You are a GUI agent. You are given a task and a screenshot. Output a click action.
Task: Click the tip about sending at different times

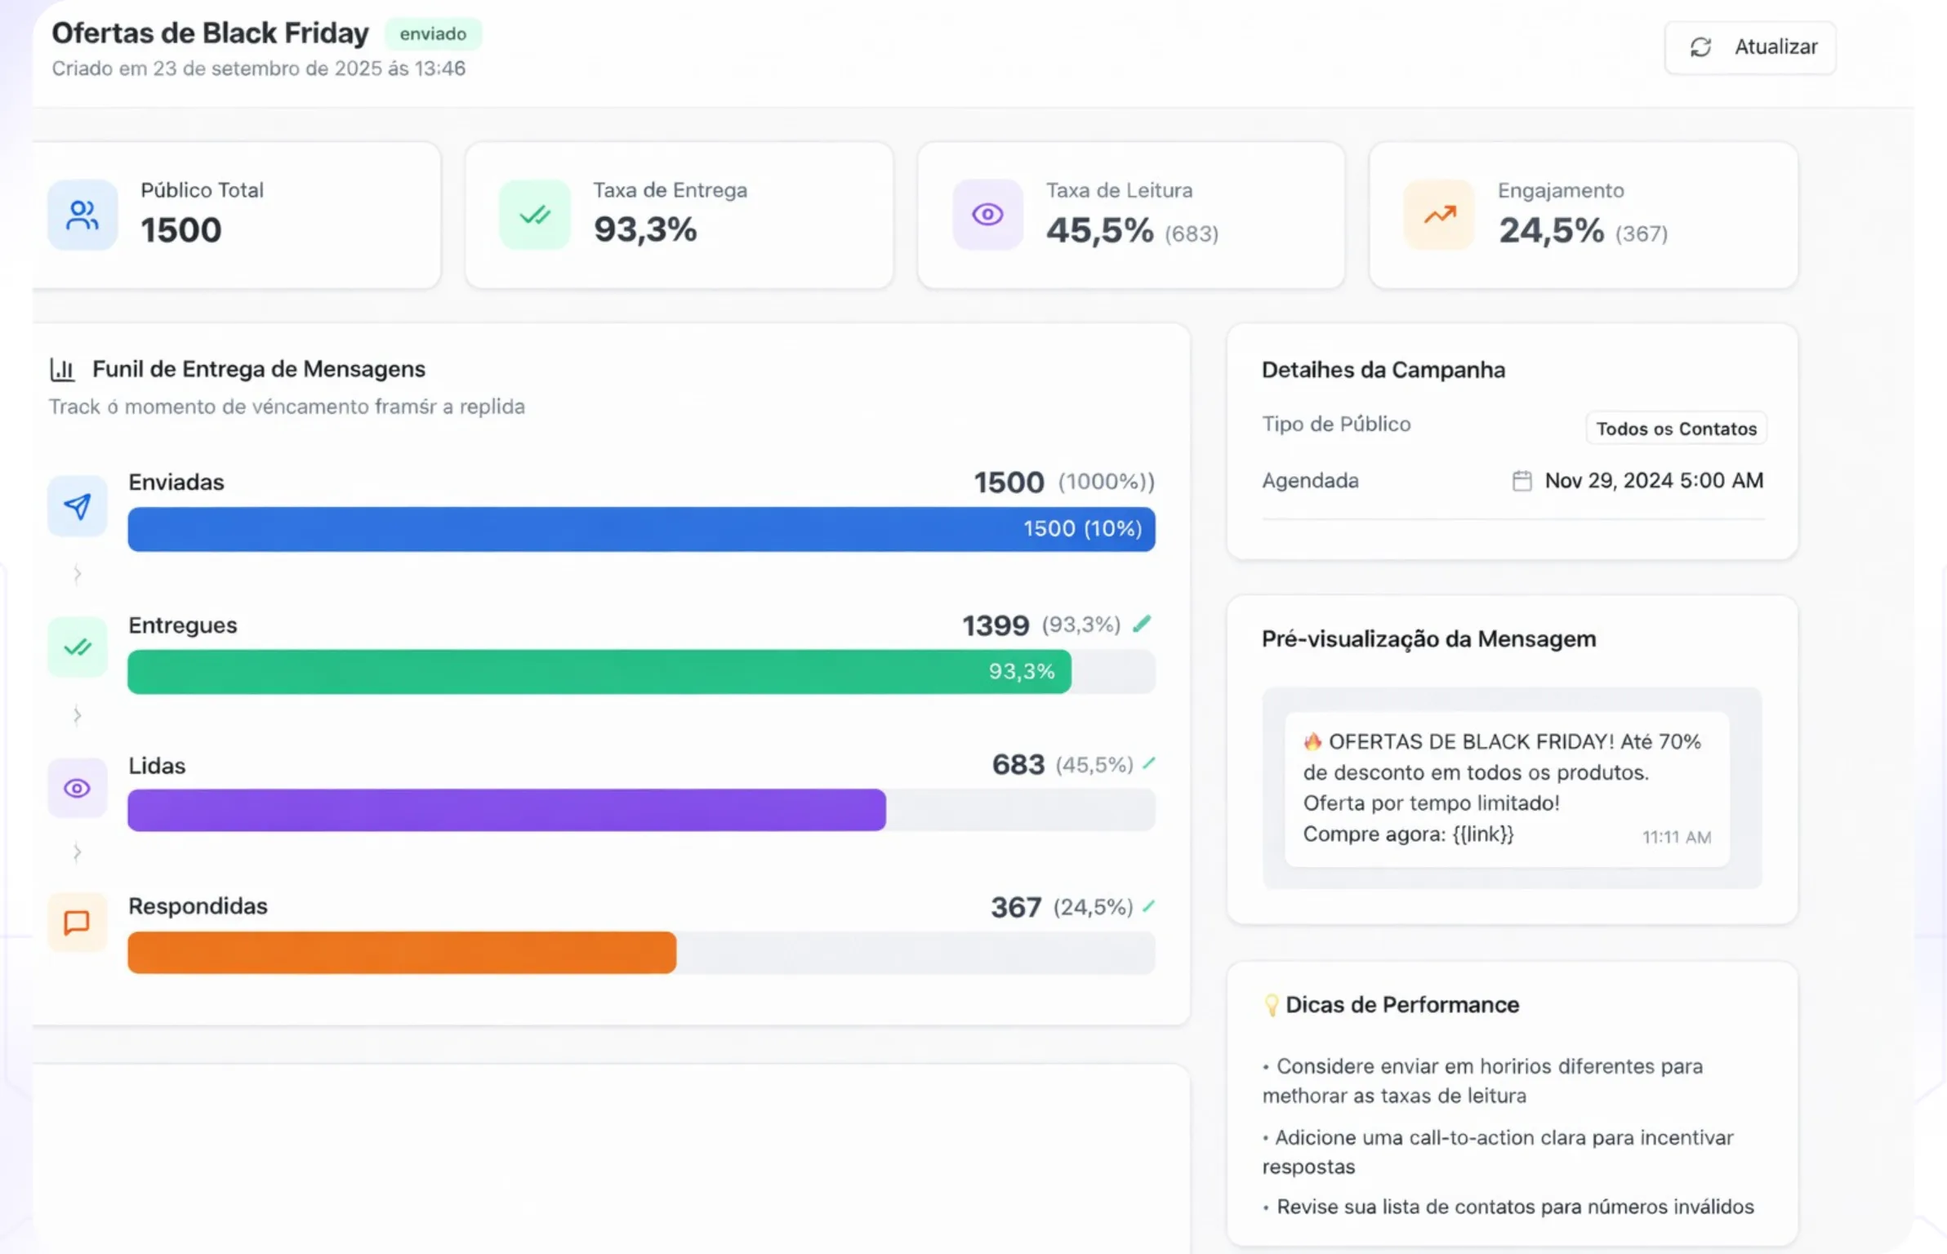[x=1482, y=1081]
